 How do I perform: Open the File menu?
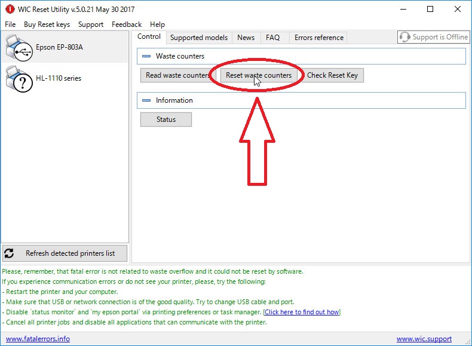point(10,25)
